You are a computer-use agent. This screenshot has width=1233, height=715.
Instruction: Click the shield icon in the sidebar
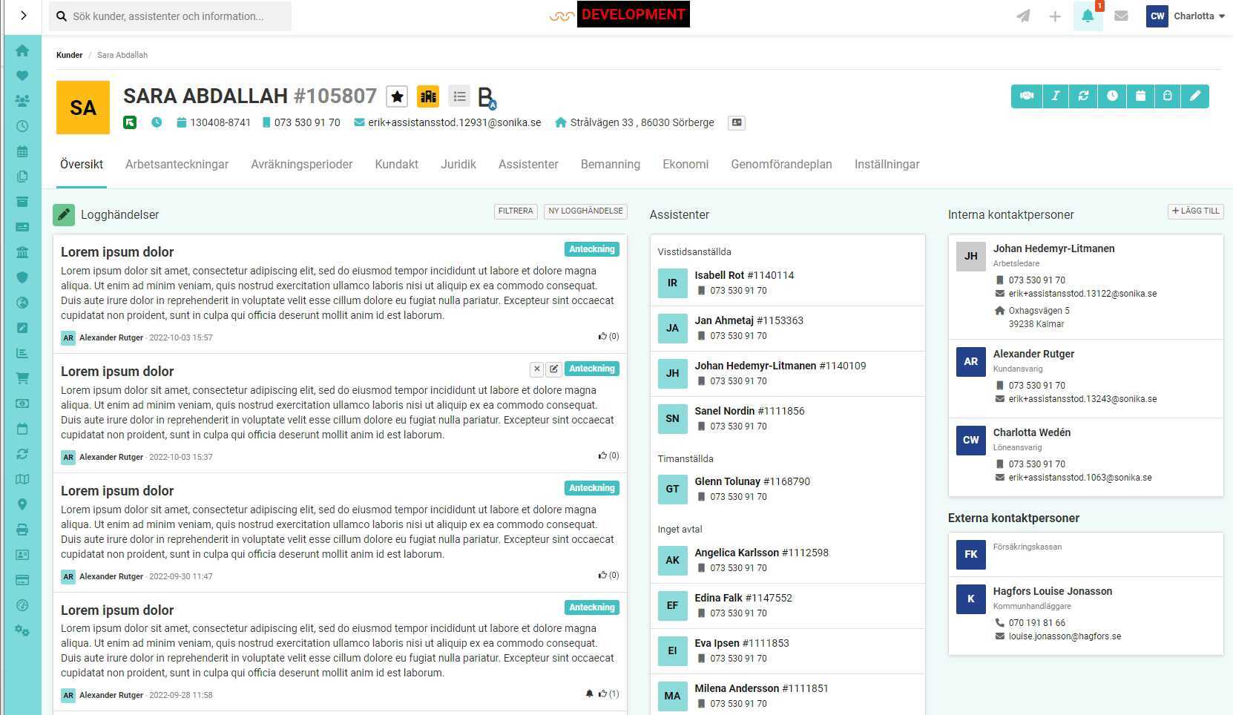(22, 277)
